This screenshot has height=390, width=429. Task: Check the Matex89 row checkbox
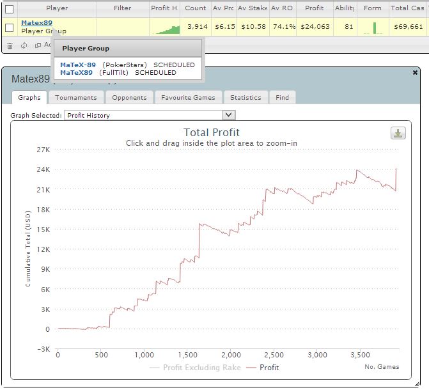pos(10,27)
